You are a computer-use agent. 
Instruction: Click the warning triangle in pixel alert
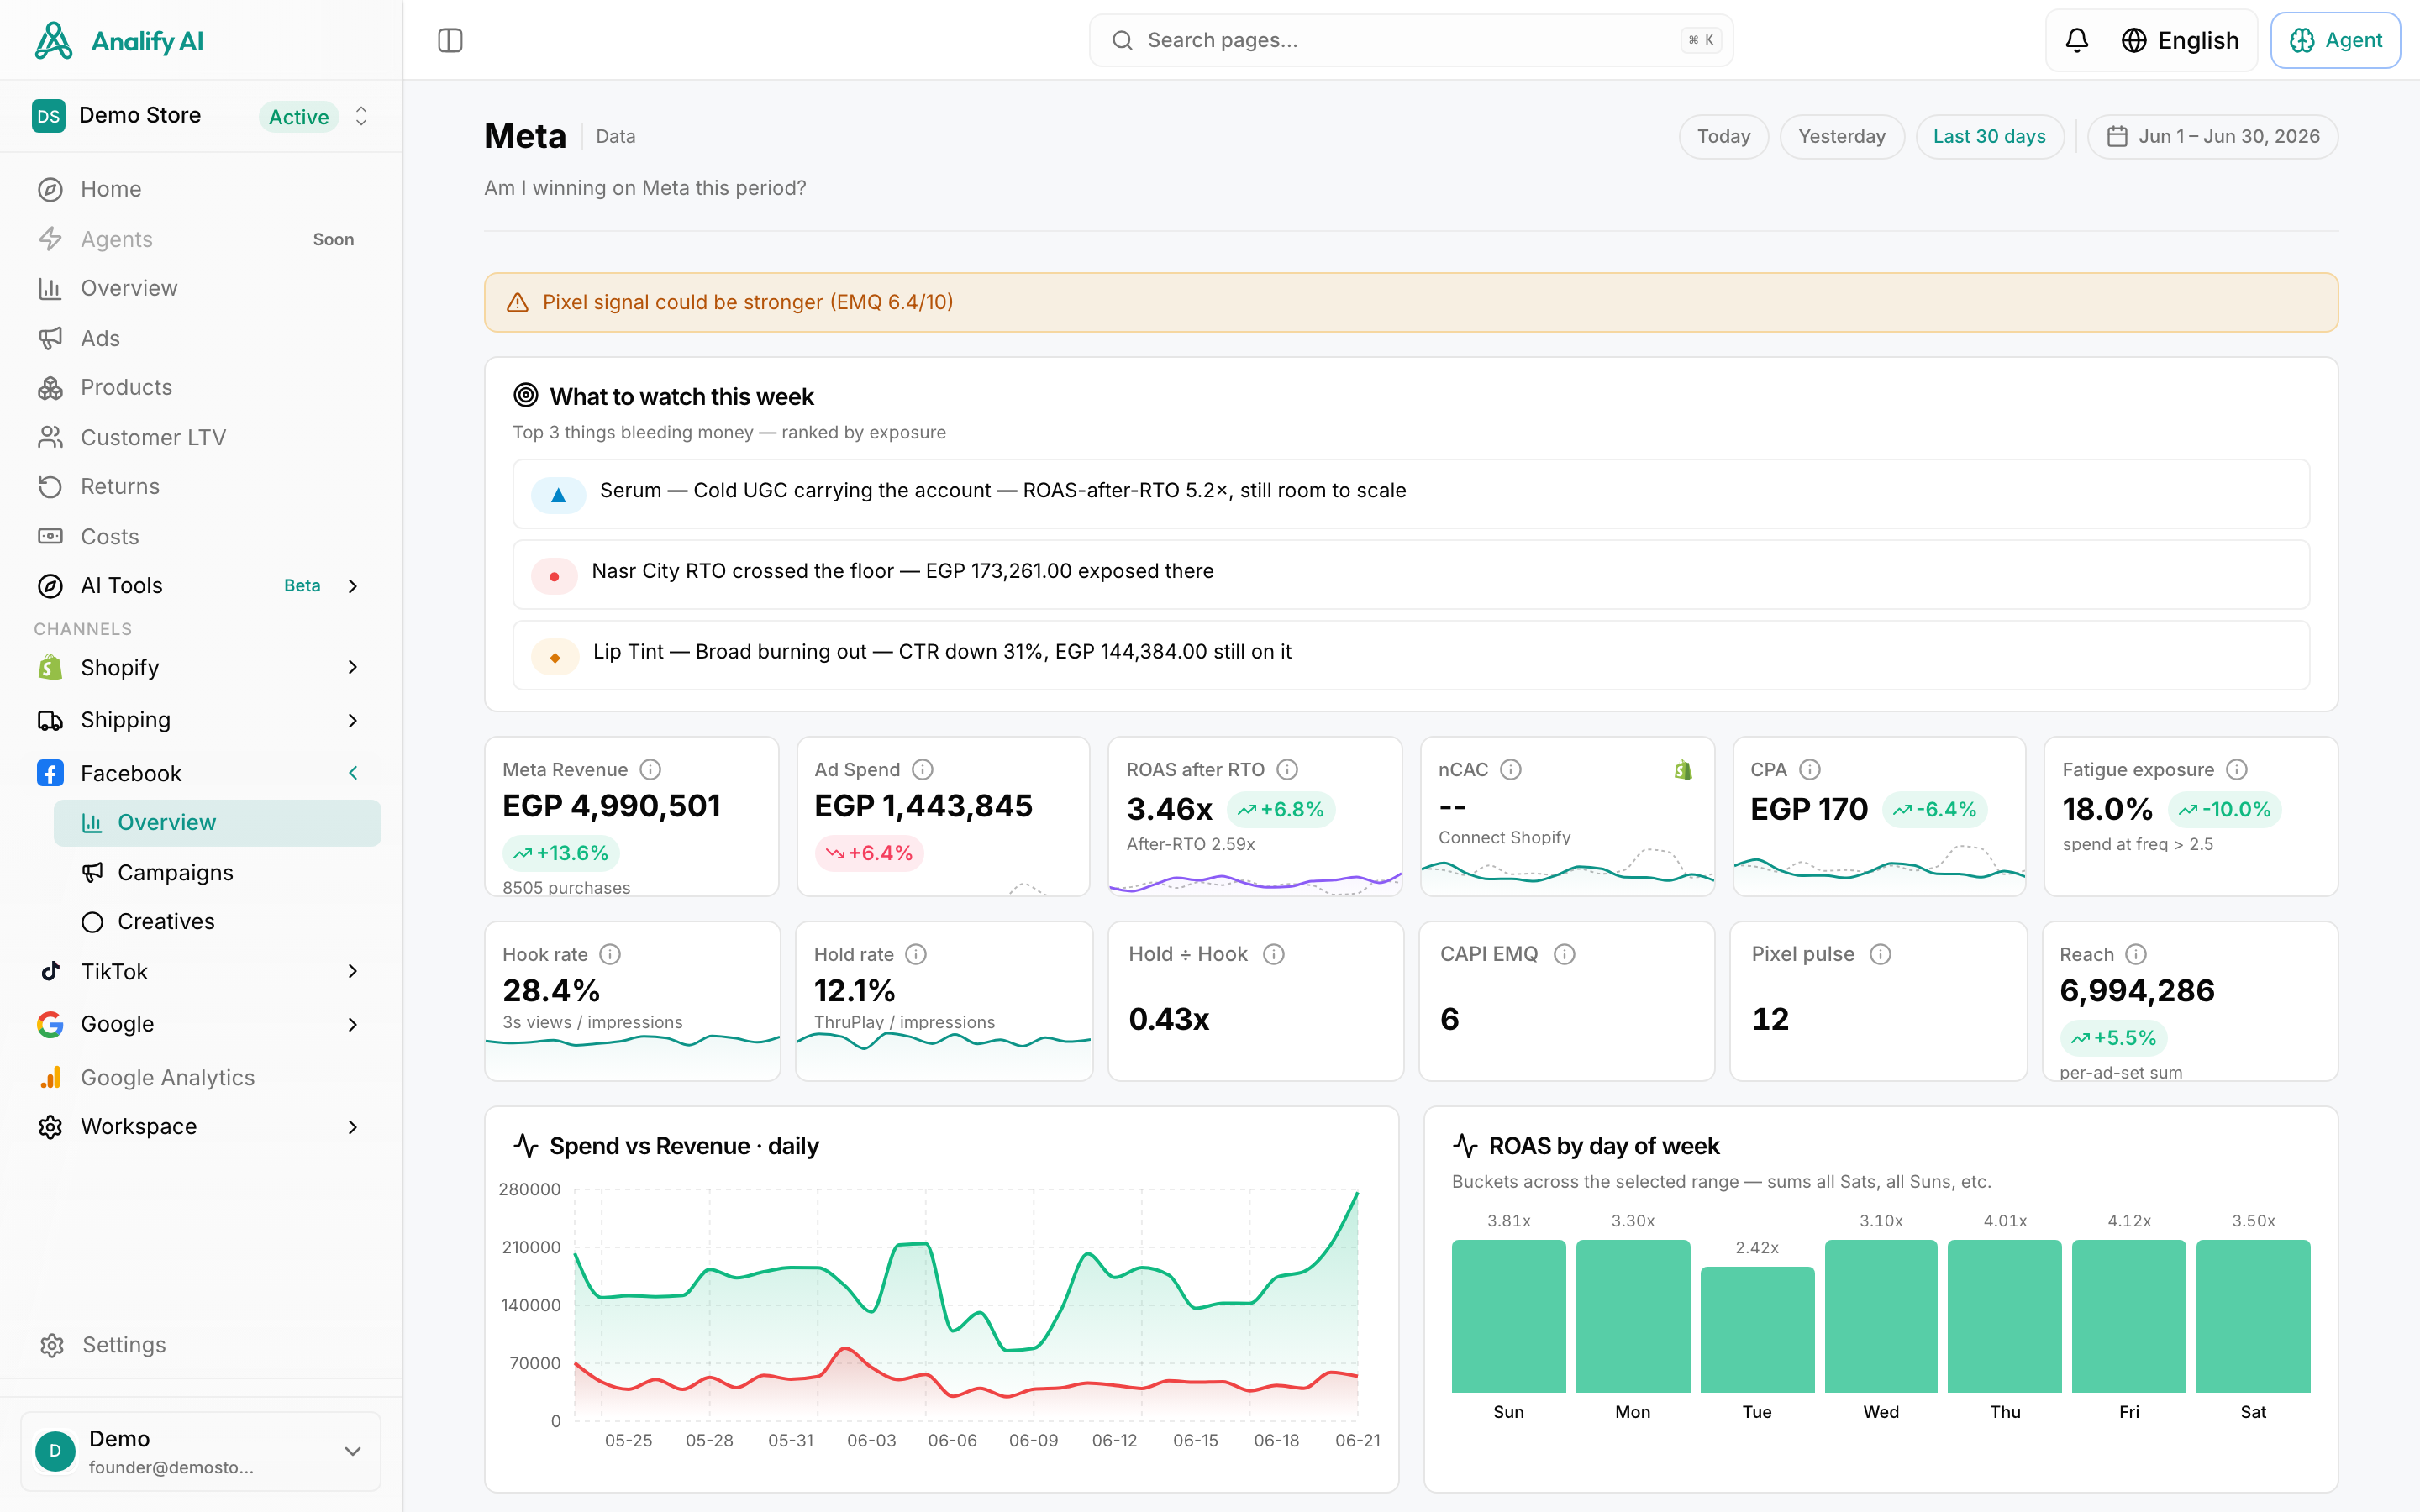tap(517, 302)
